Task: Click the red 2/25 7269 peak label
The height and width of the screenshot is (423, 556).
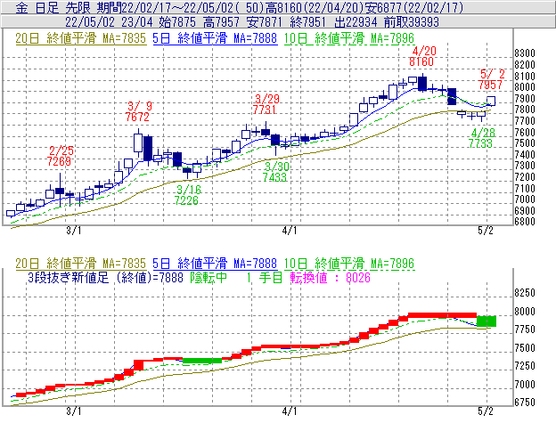Action: point(60,156)
